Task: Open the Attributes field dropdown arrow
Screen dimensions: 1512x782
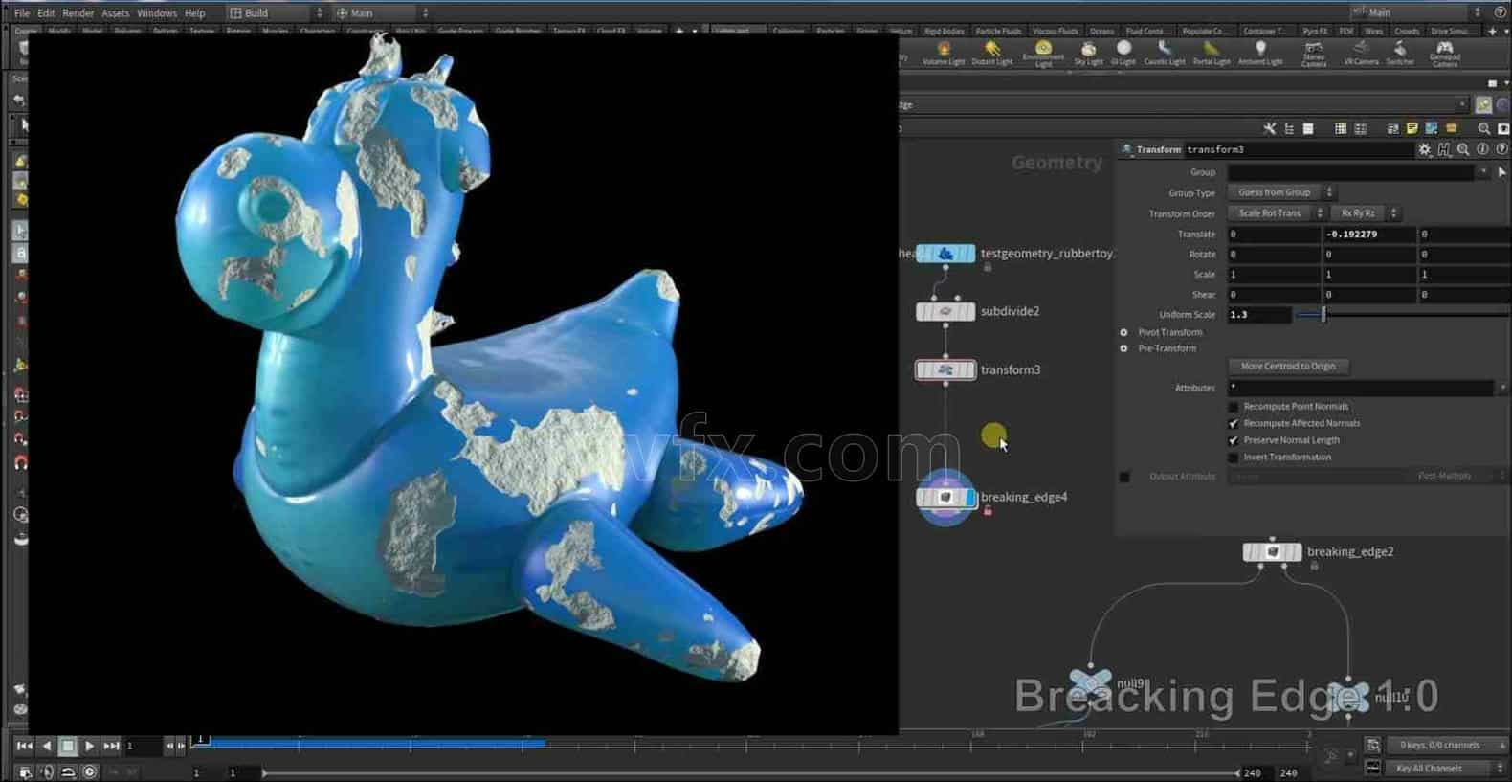Action: [x=1502, y=388]
